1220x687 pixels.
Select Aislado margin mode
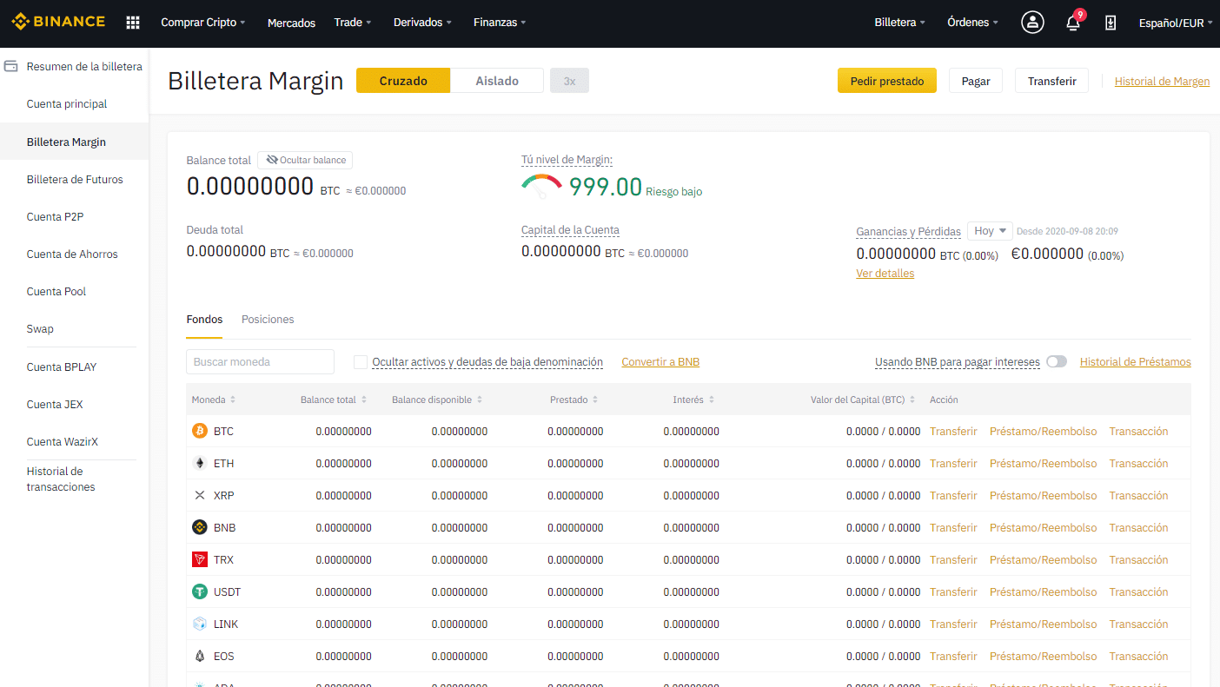(497, 81)
